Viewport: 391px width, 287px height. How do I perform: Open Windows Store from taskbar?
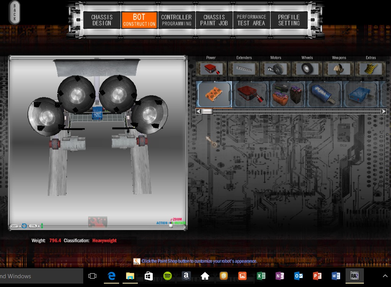[x=149, y=276]
